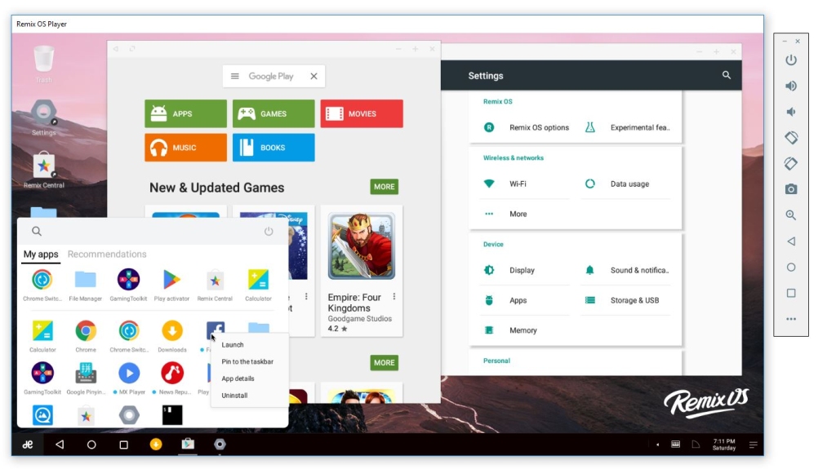Open notification panel icon on taskbar

[754, 445]
